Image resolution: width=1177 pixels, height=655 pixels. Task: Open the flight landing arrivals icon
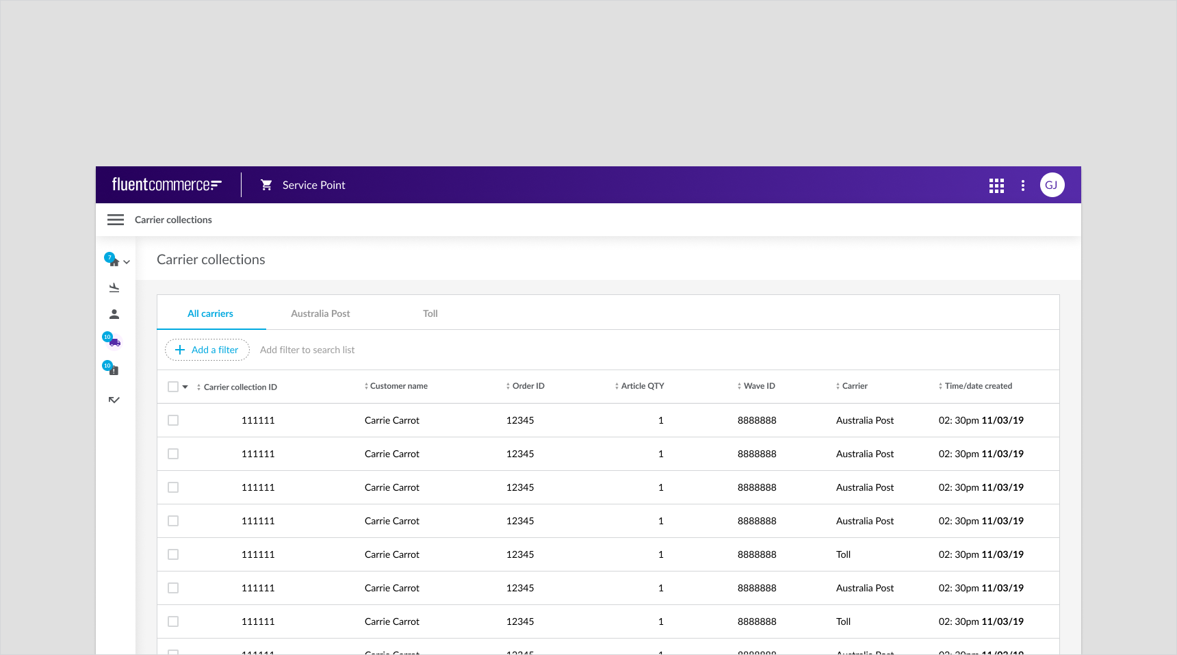pos(114,287)
